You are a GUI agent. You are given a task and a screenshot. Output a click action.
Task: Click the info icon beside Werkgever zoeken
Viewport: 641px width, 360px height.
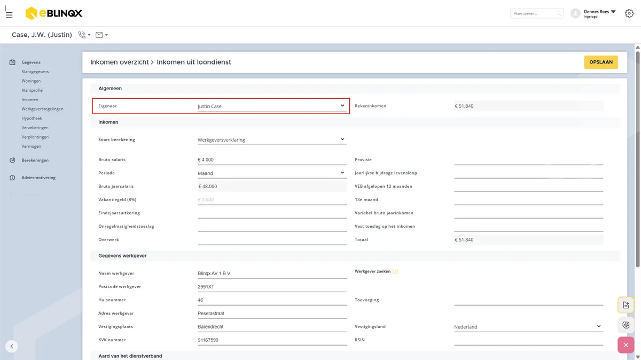coord(395,271)
